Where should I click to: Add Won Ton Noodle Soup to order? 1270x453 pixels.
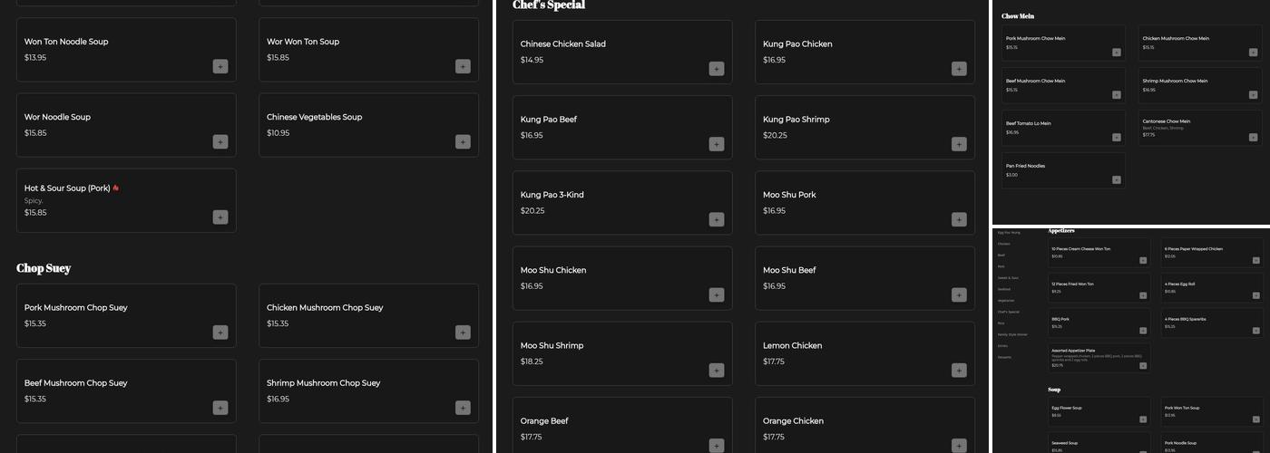[x=220, y=66]
